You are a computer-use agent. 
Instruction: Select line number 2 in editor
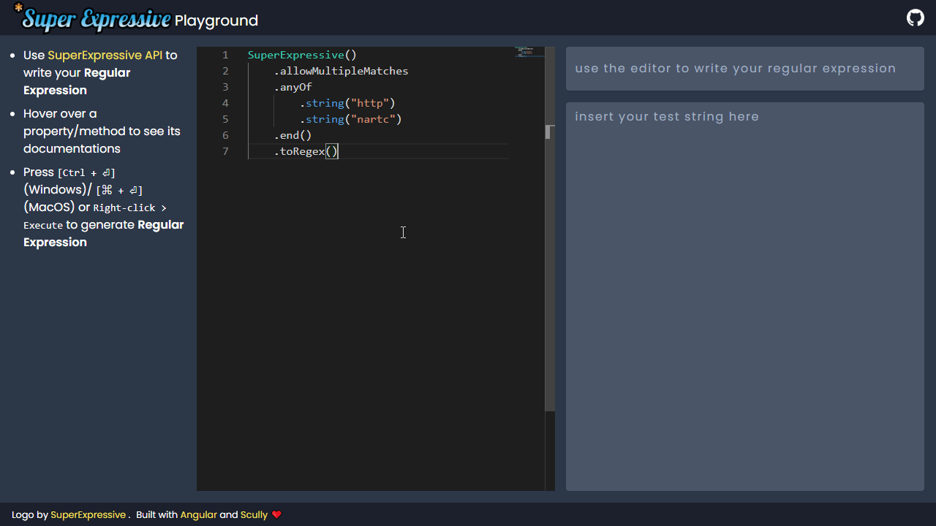pos(225,71)
